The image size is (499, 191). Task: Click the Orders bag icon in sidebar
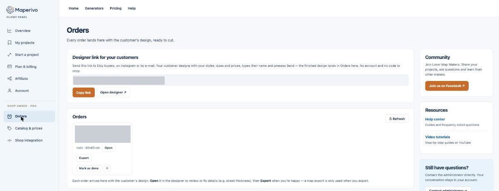[x=10, y=117]
